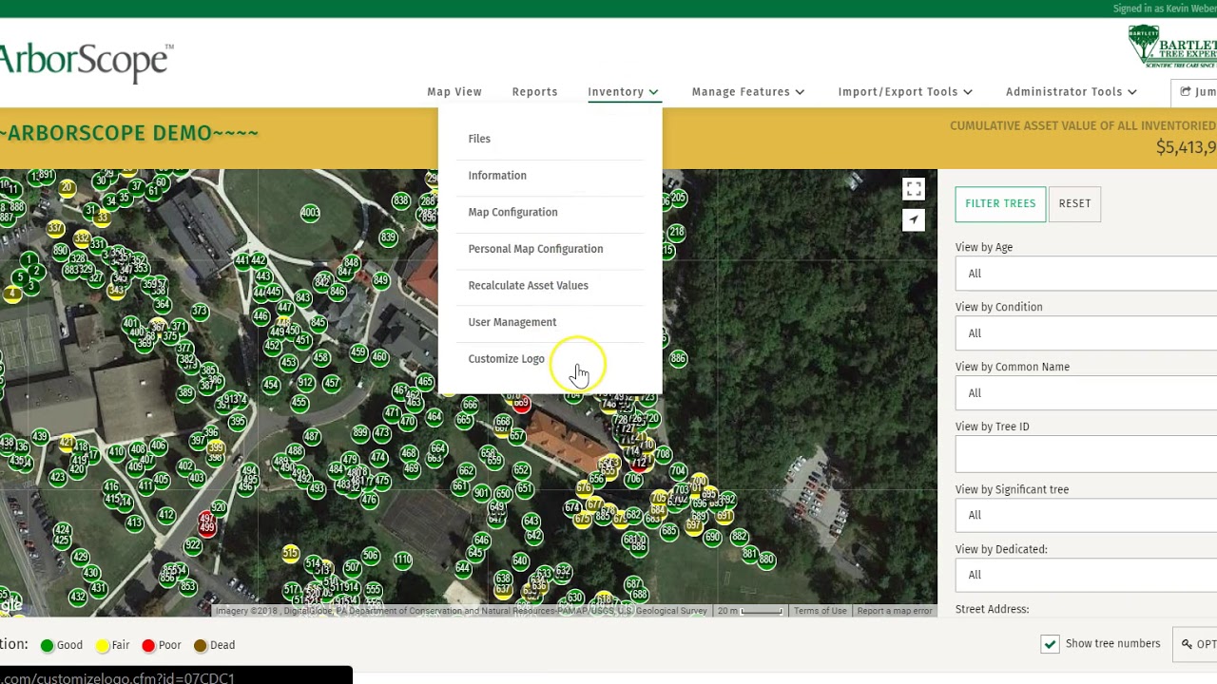Choose Information in the dropdown menu
Image resolution: width=1217 pixels, height=684 pixels.
click(497, 176)
